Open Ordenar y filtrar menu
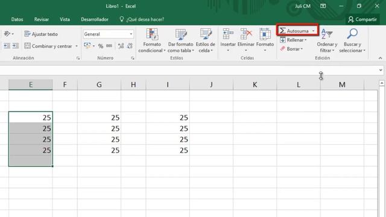The height and width of the screenshot is (217, 386). tap(327, 40)
